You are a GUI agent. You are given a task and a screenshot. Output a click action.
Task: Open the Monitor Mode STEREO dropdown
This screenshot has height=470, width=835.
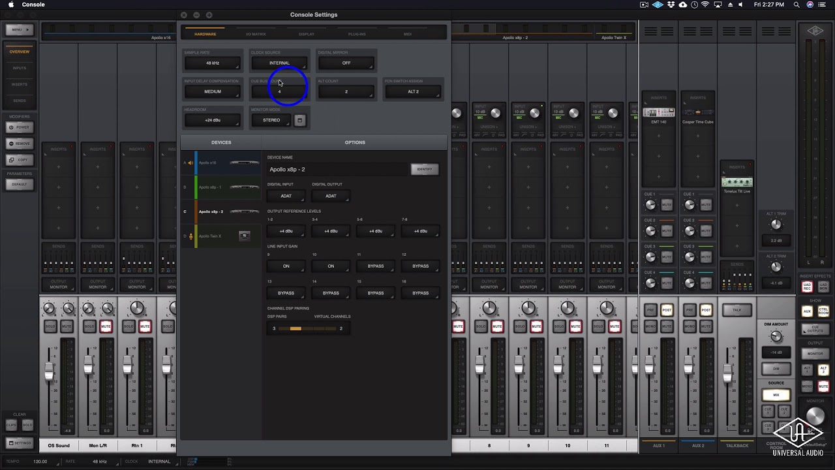coord(271,120)
